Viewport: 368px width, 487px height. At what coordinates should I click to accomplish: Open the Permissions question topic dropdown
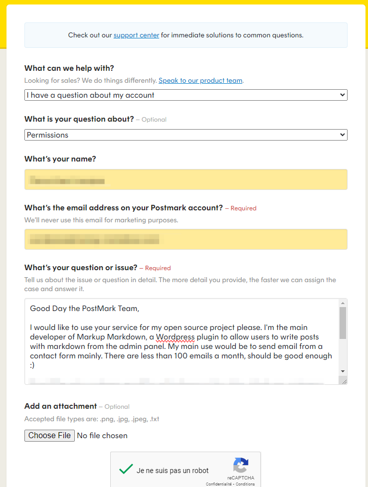tap(185, 135)
